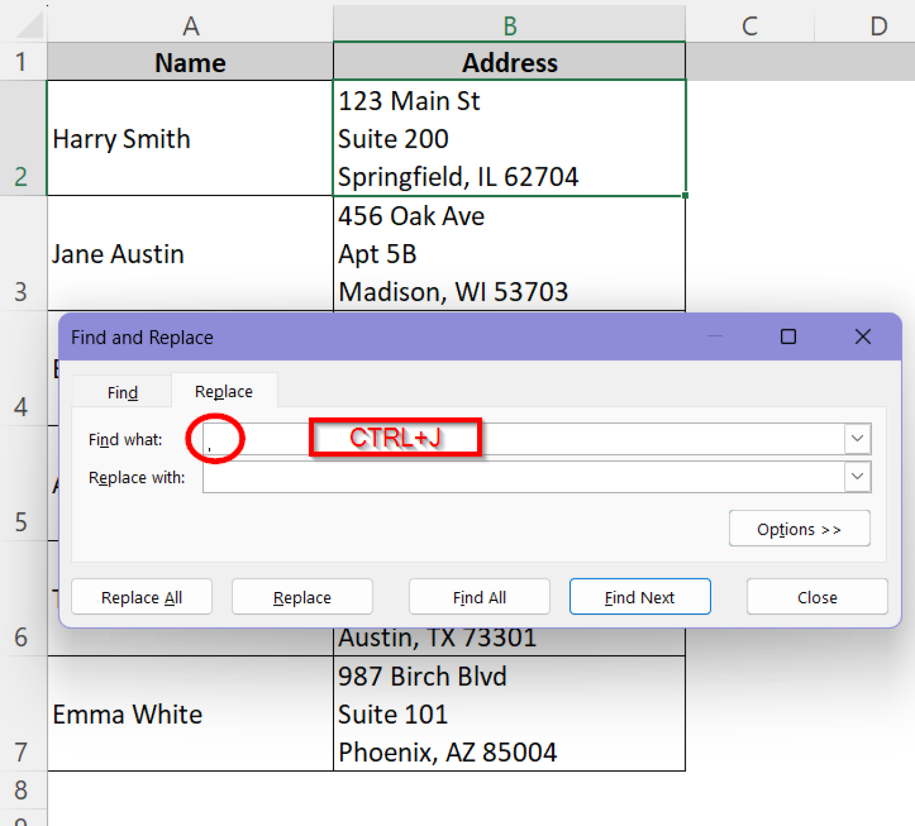Click the cell fill handle of B2
Viewport: 915px width, 826px height.
pos(685,195)
